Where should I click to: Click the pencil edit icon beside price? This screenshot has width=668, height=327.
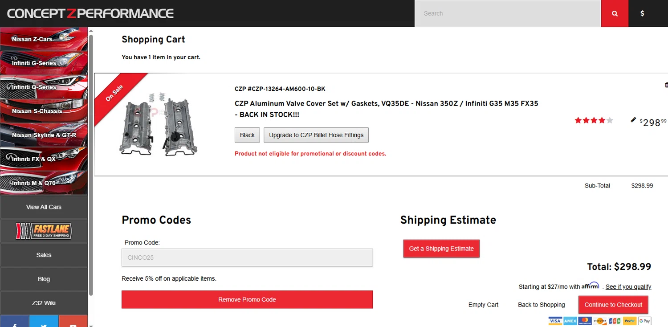tap(633, 120)
